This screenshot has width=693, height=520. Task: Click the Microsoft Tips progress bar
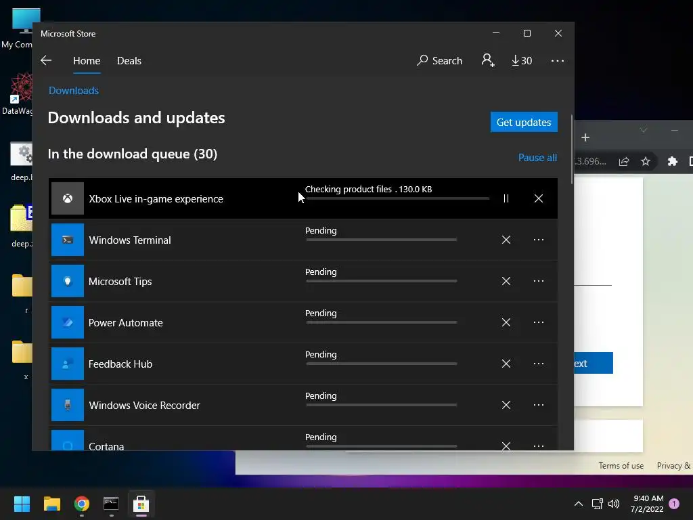coord(382,281)
